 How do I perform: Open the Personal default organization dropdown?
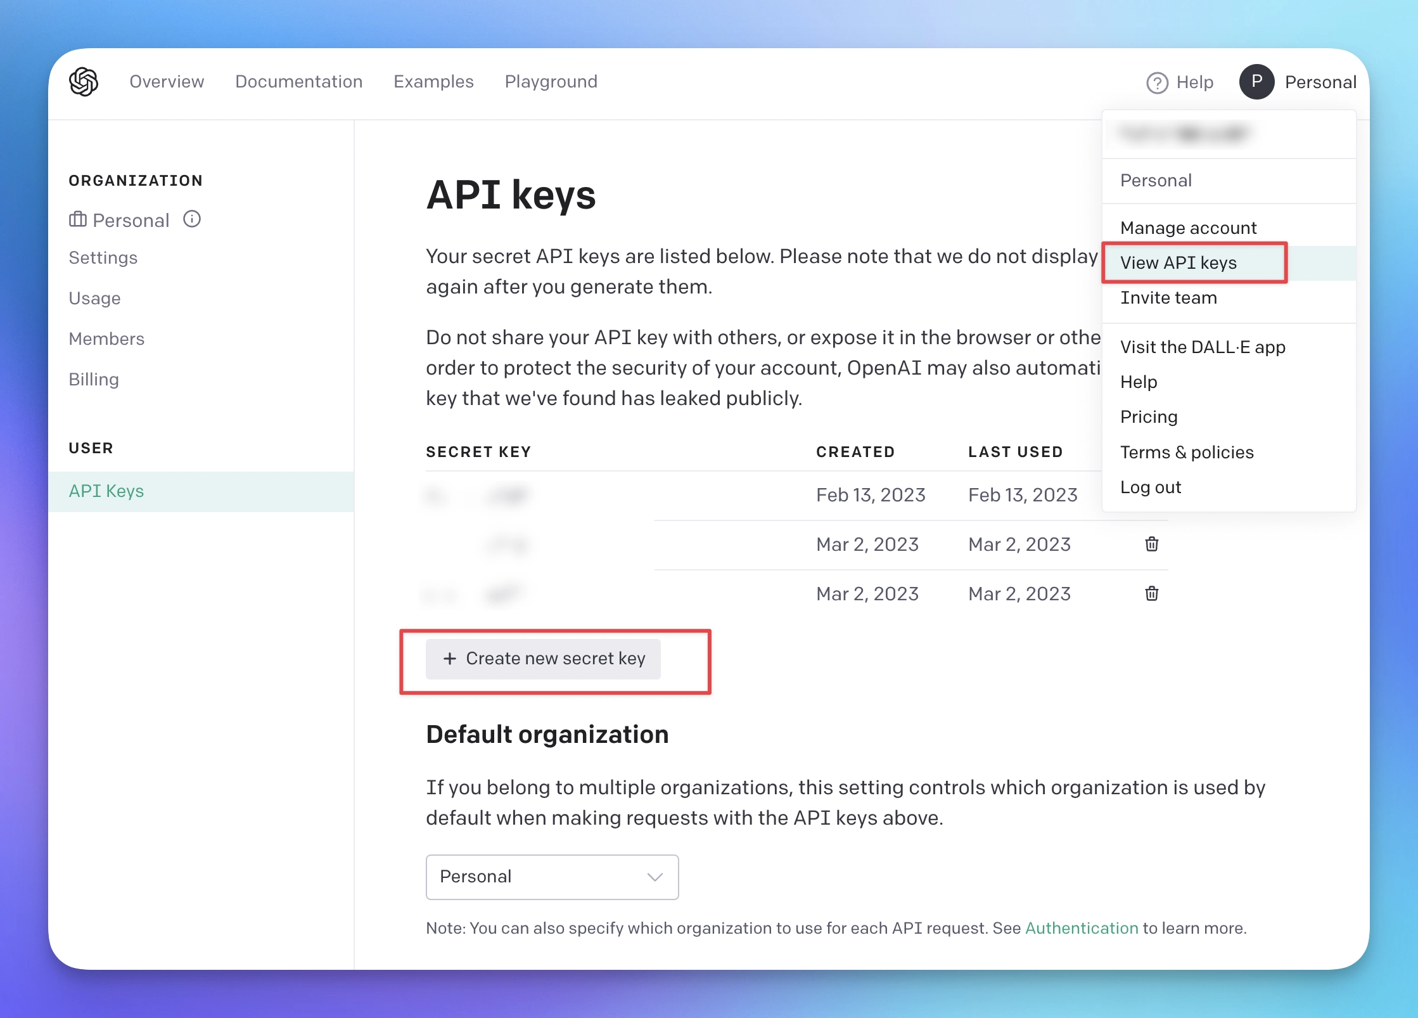tap(552, 877)
